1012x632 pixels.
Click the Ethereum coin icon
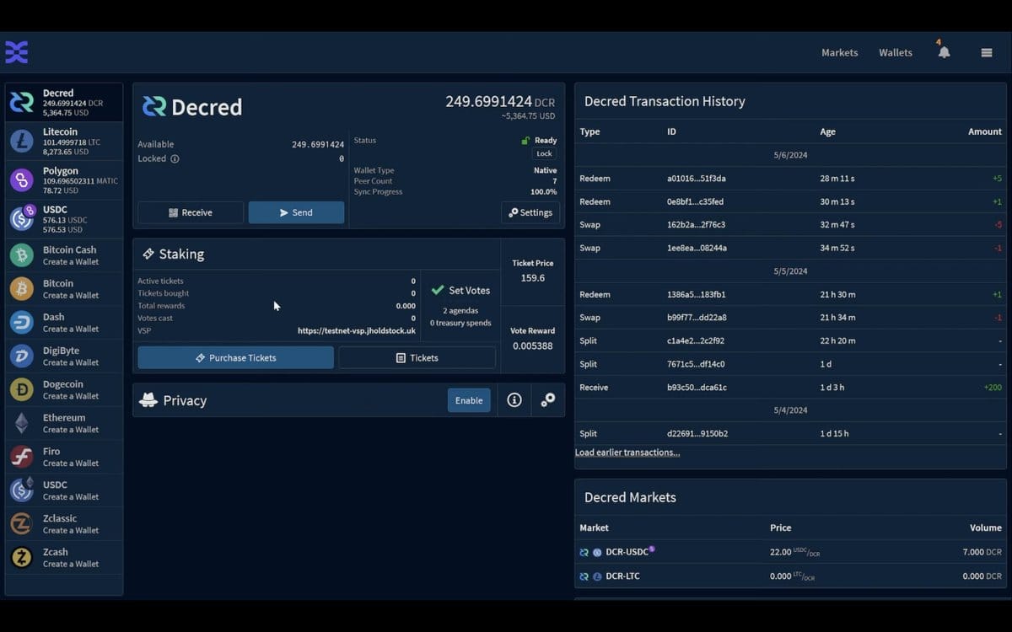[x=21, y=423]
